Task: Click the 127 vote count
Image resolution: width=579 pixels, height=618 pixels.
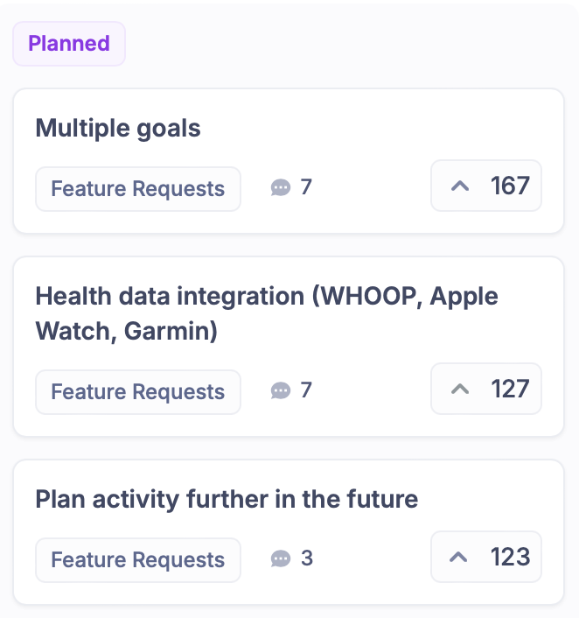Action: (511, 389)
